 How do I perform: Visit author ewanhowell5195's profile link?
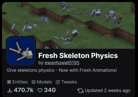(x=62, y=63)
